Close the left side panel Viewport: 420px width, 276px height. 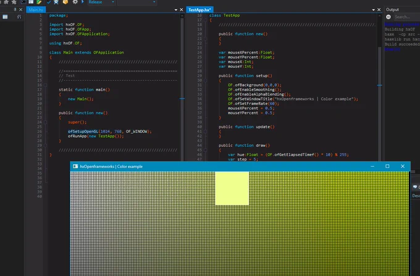point(20,10)
